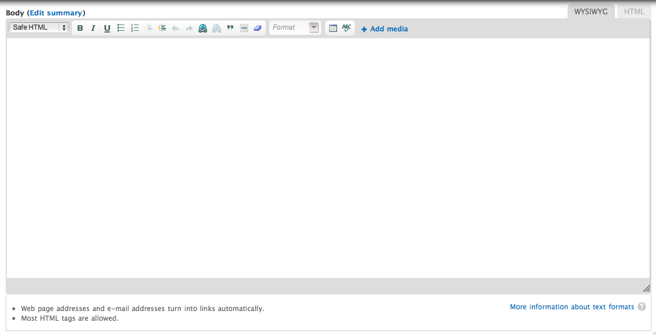656x335 pixels.
Task: Increase indent of the text
Action: 162,28
